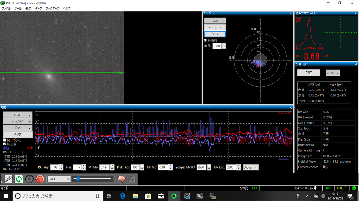
Task: Open File Explorer from the taskbar
Action: 135,196
